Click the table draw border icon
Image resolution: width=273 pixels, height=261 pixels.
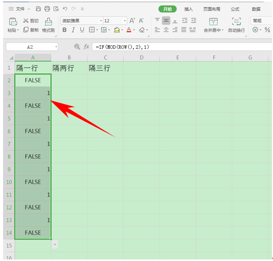[104, 30]
